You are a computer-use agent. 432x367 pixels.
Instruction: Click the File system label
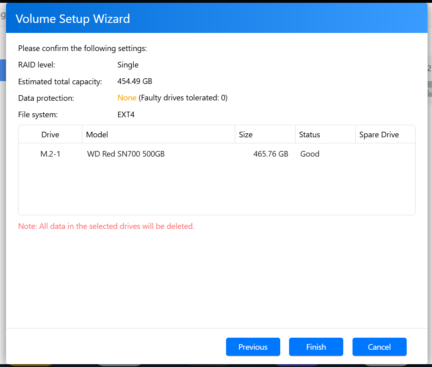point(38,114)
